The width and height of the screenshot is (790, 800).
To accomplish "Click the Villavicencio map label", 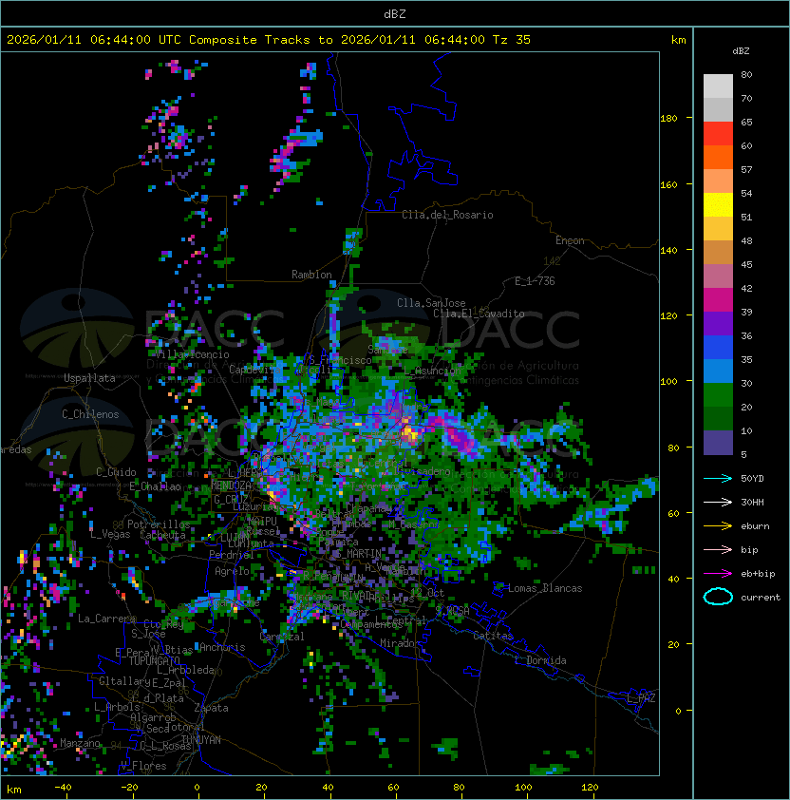I will (191, 354).
